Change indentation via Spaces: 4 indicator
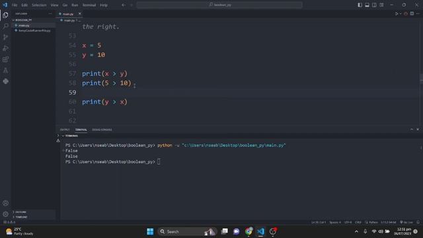This screenshot has height=238, width=423. point(335,222)
